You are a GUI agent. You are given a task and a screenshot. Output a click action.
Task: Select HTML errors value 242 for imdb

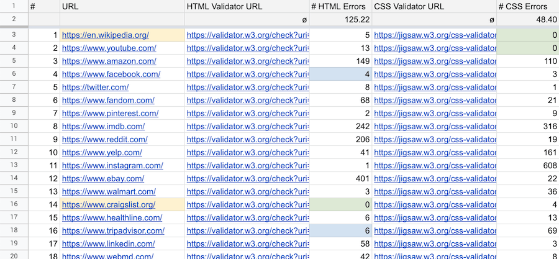pos(340,127)
